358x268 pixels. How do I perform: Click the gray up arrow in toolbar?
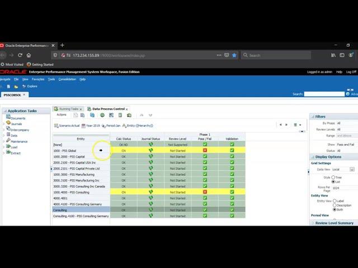142,115
